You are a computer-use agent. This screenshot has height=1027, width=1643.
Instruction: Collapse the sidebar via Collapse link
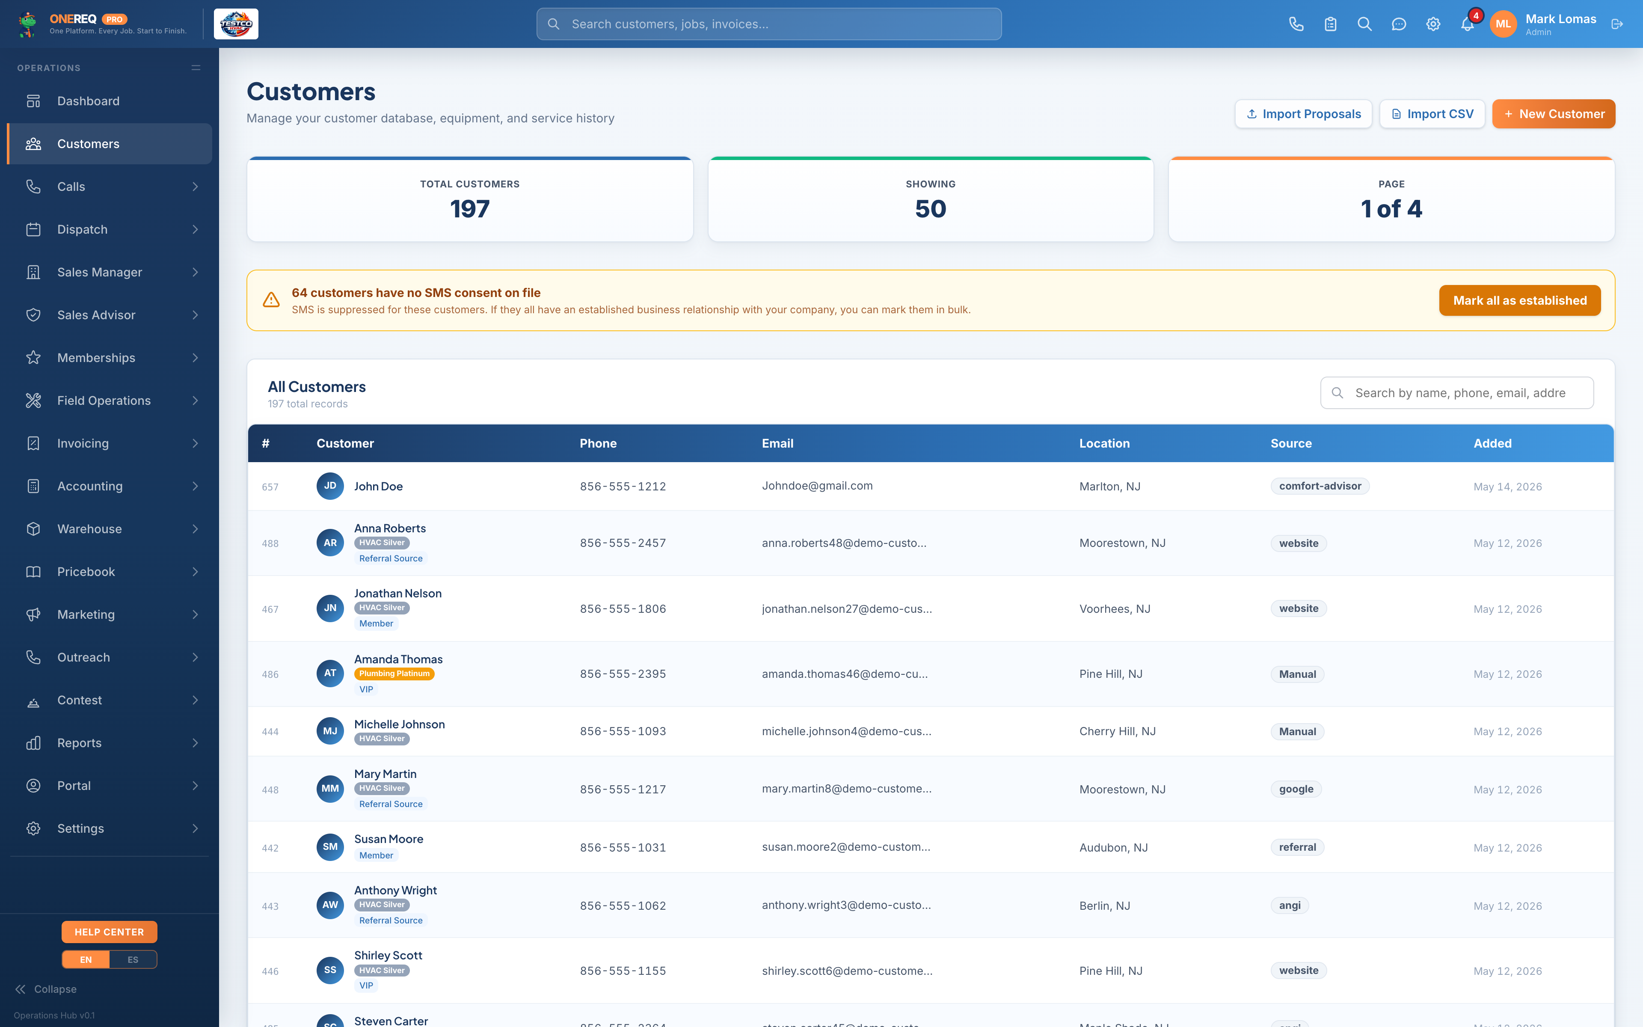pos(45,989)
